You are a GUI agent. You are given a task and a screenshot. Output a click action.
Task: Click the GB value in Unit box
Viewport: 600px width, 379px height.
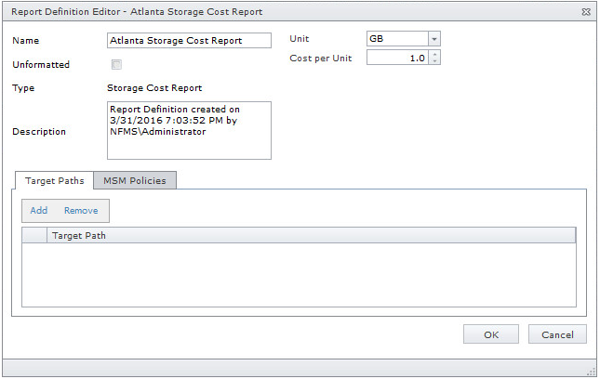click(x=395, y=39)
